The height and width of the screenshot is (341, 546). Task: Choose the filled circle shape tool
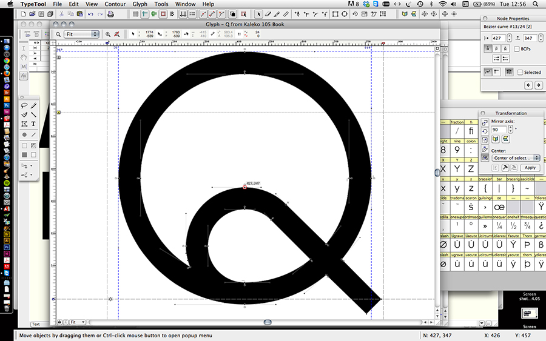(x=24, y=134)
